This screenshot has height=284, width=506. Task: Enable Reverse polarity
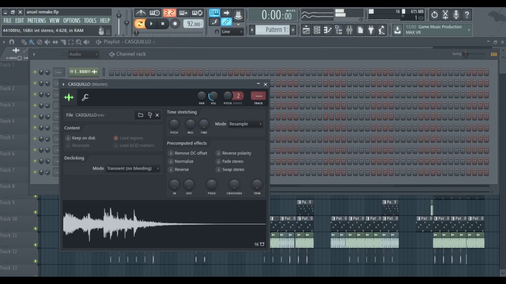pos(234,153)
